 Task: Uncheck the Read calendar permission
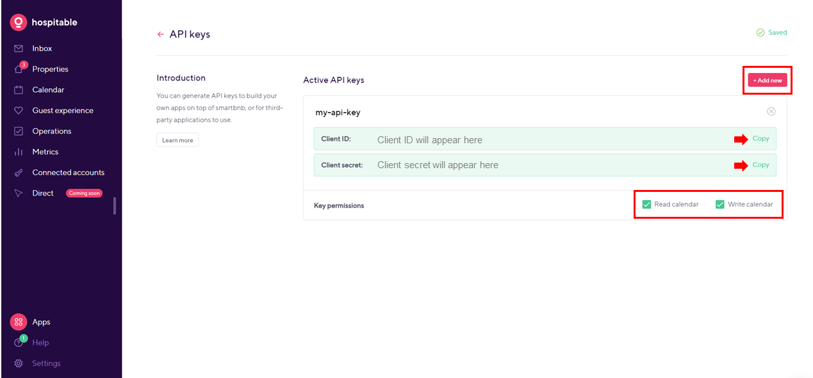[646, 204]
